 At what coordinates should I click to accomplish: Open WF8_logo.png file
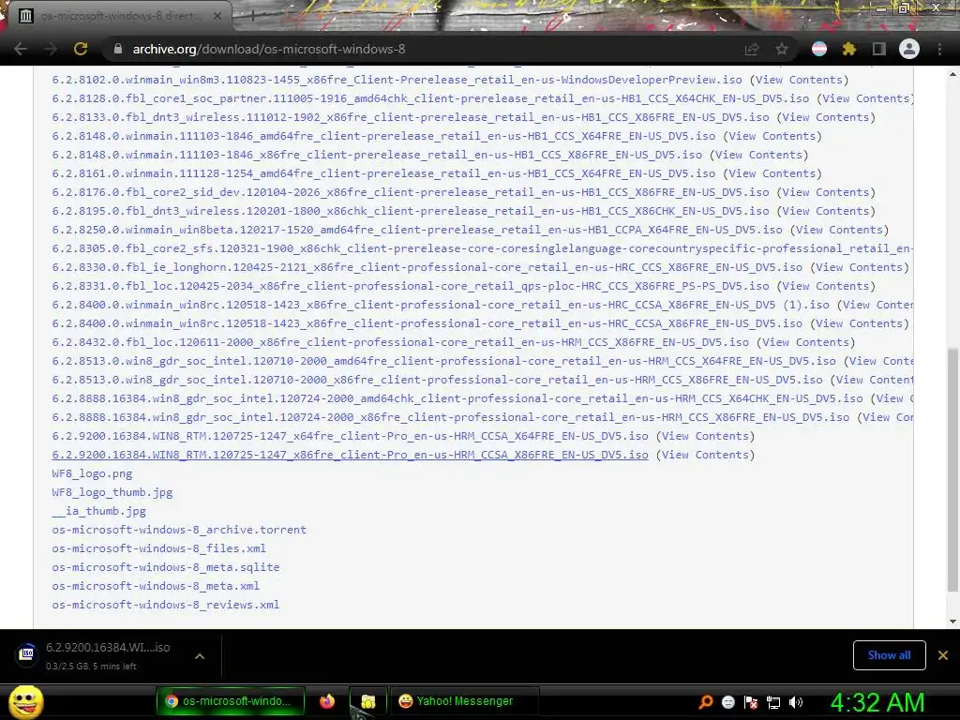[92, 473]
